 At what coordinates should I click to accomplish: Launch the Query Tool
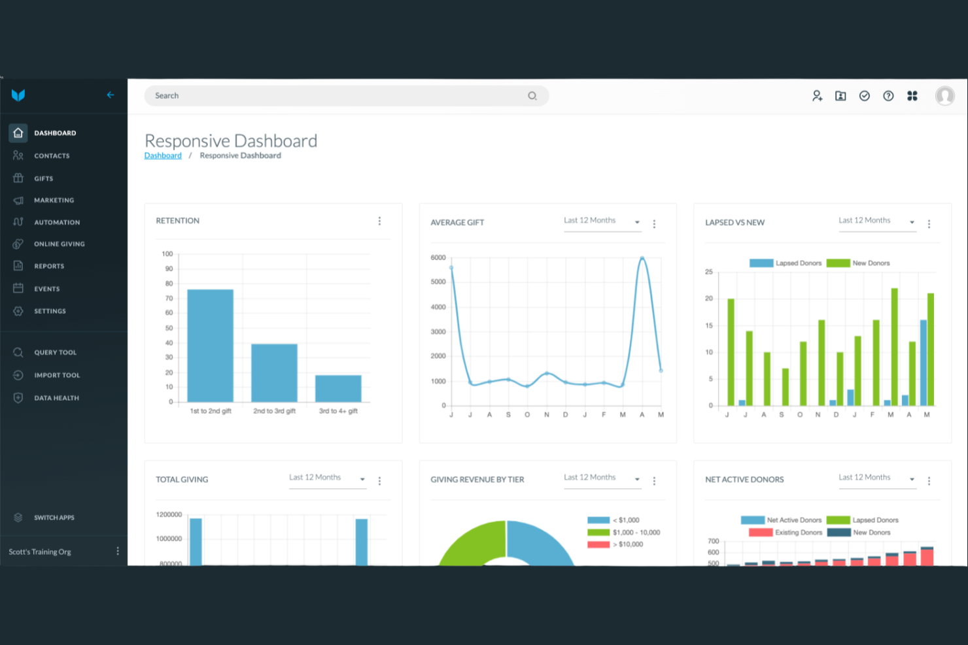pos(55,352)
